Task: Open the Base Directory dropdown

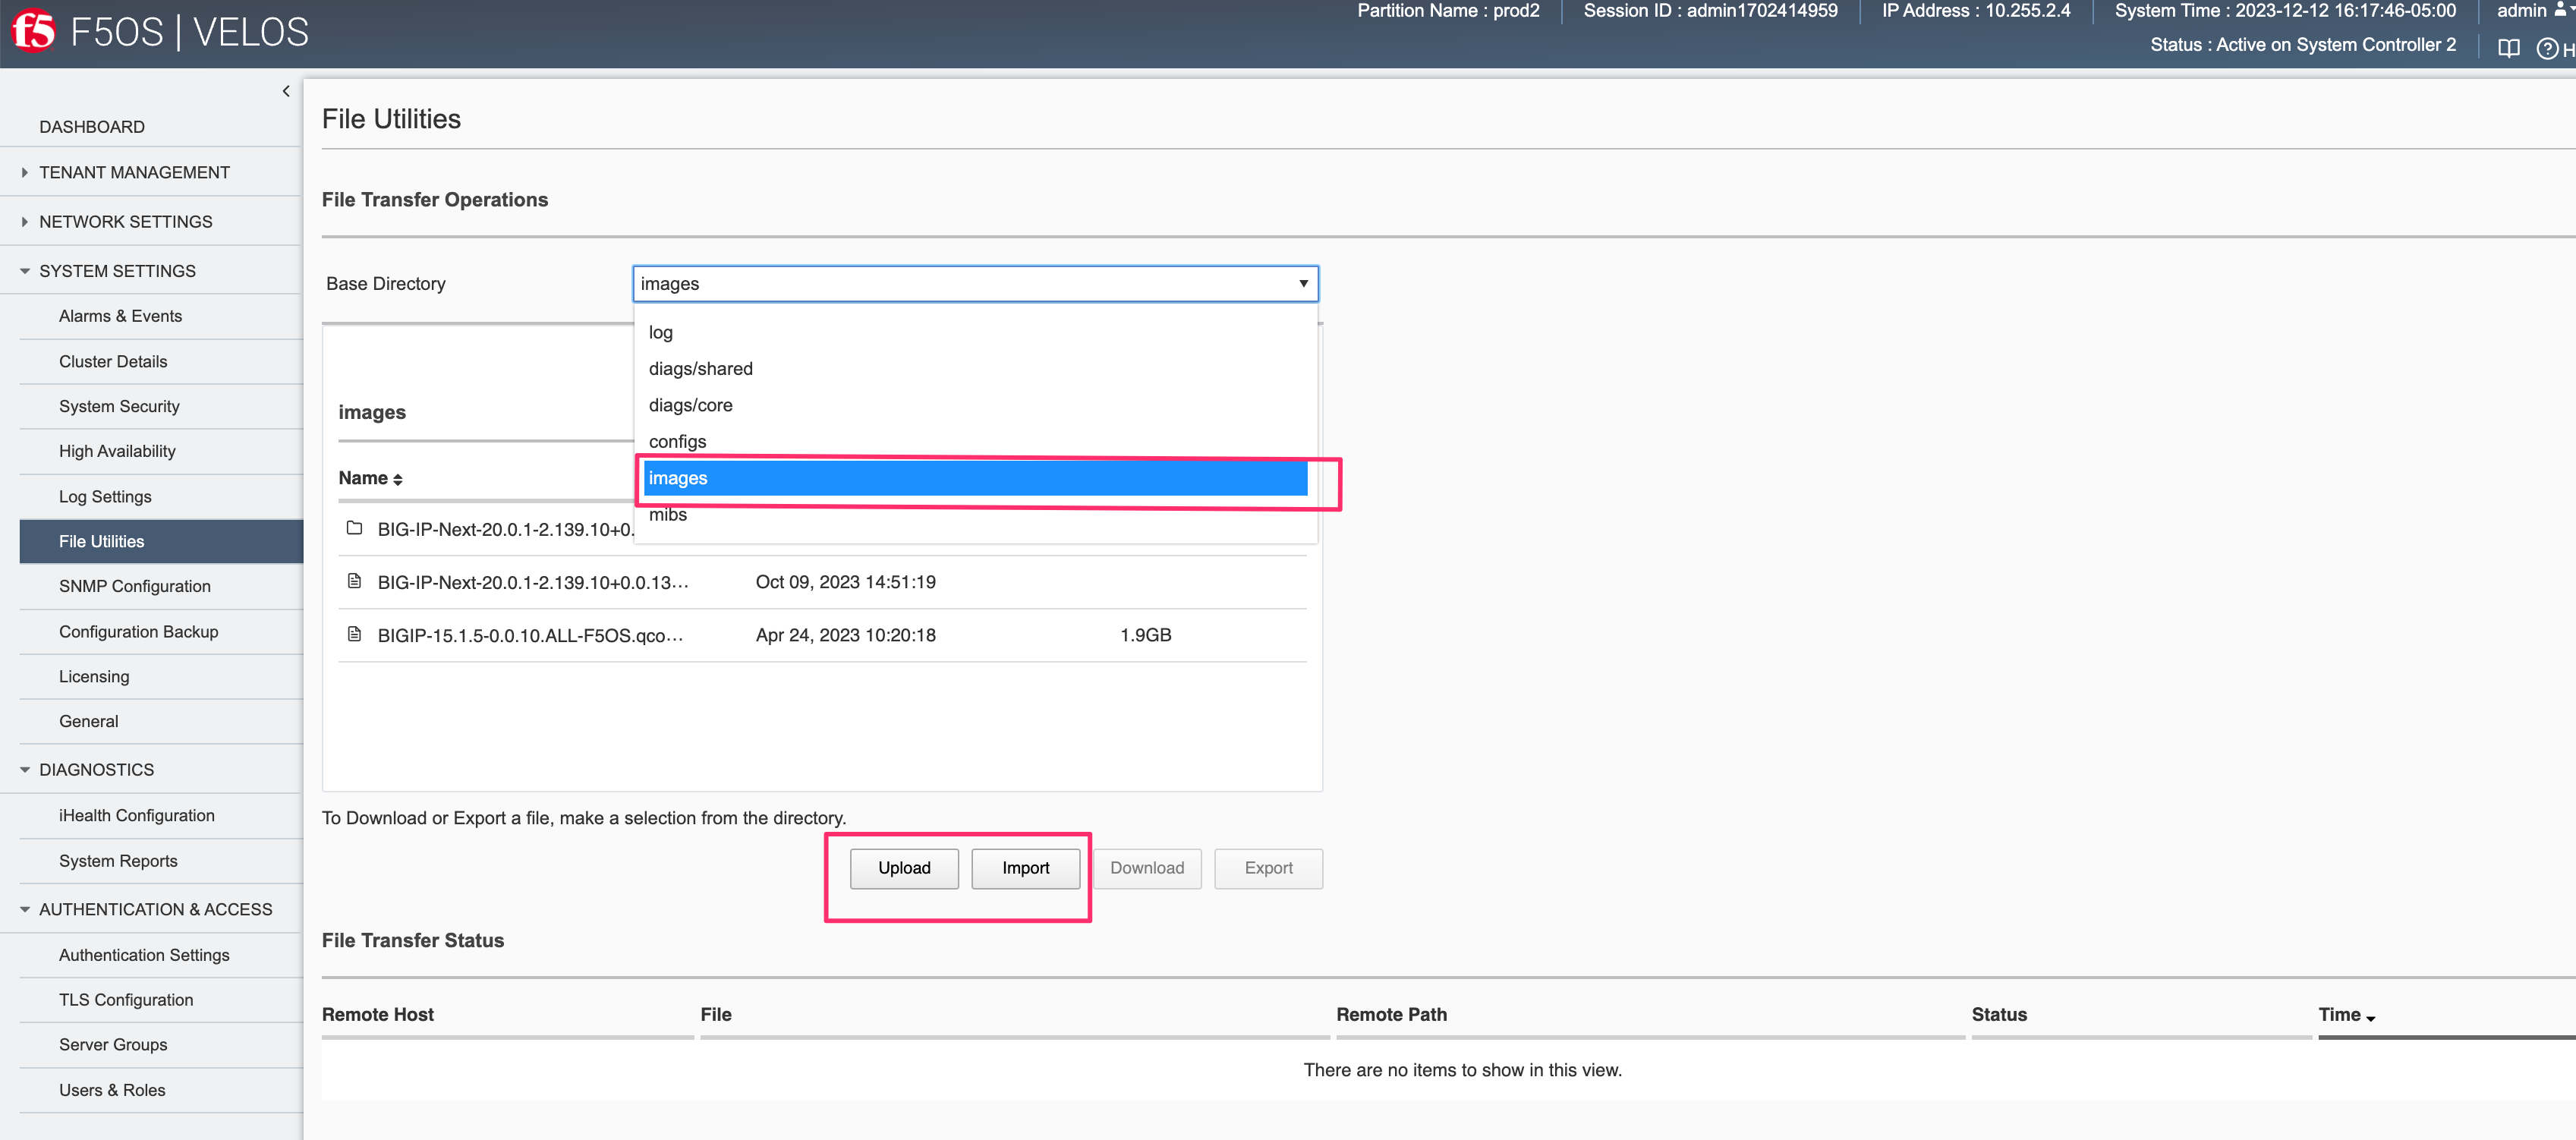Action: pos(975,283)
